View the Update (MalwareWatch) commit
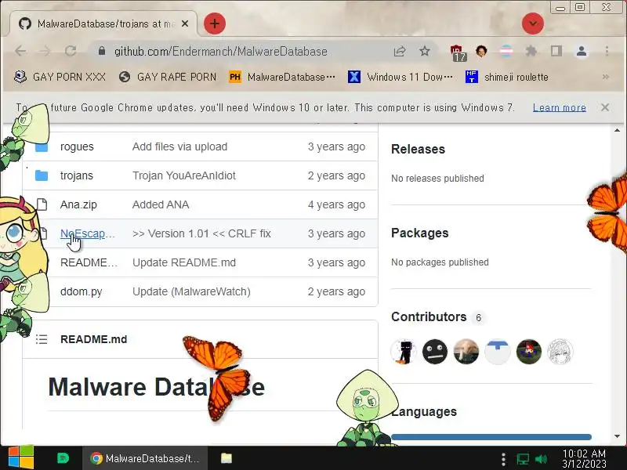The image size is (627, 470). (191, 291)
